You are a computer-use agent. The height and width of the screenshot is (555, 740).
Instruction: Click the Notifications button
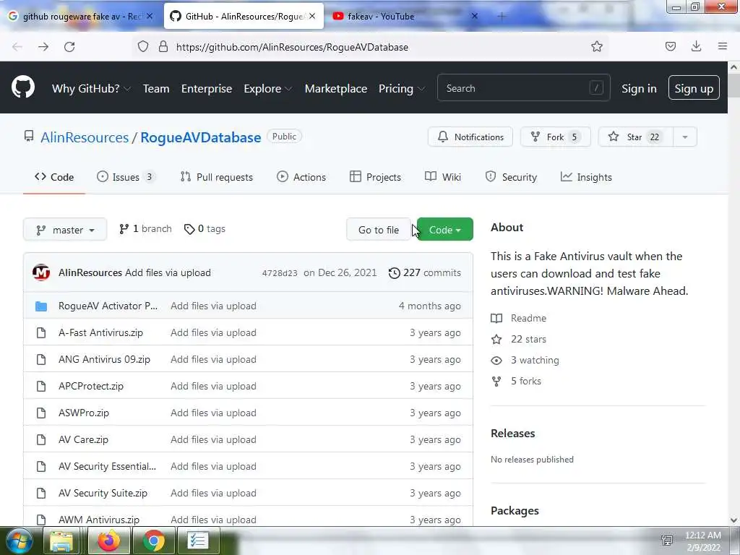tap(470, 137)
